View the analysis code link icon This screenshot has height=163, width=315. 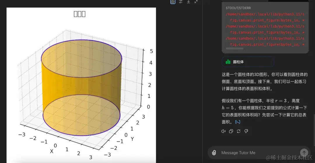(238, 122)
